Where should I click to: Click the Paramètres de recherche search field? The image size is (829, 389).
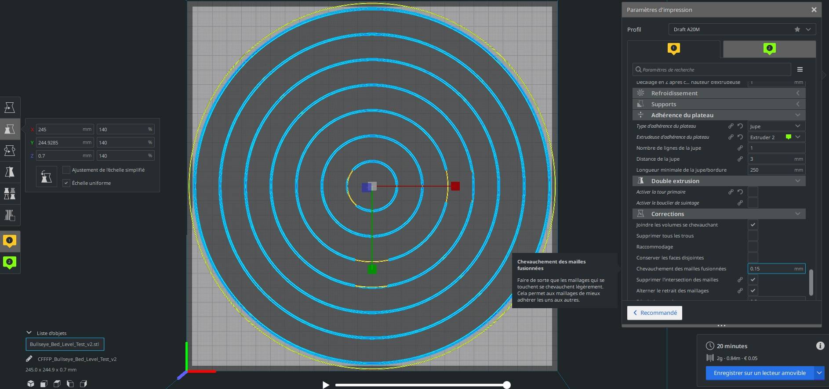tap(712, 69)
